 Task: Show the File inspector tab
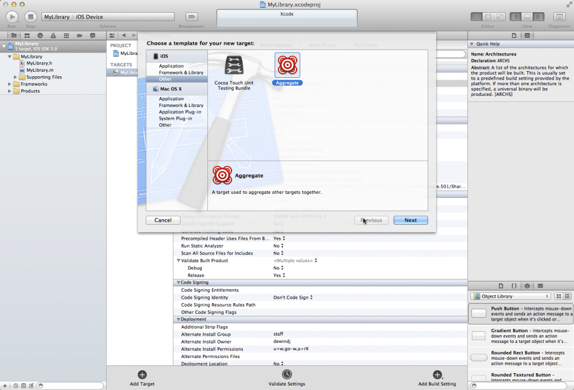coord(514,35)
